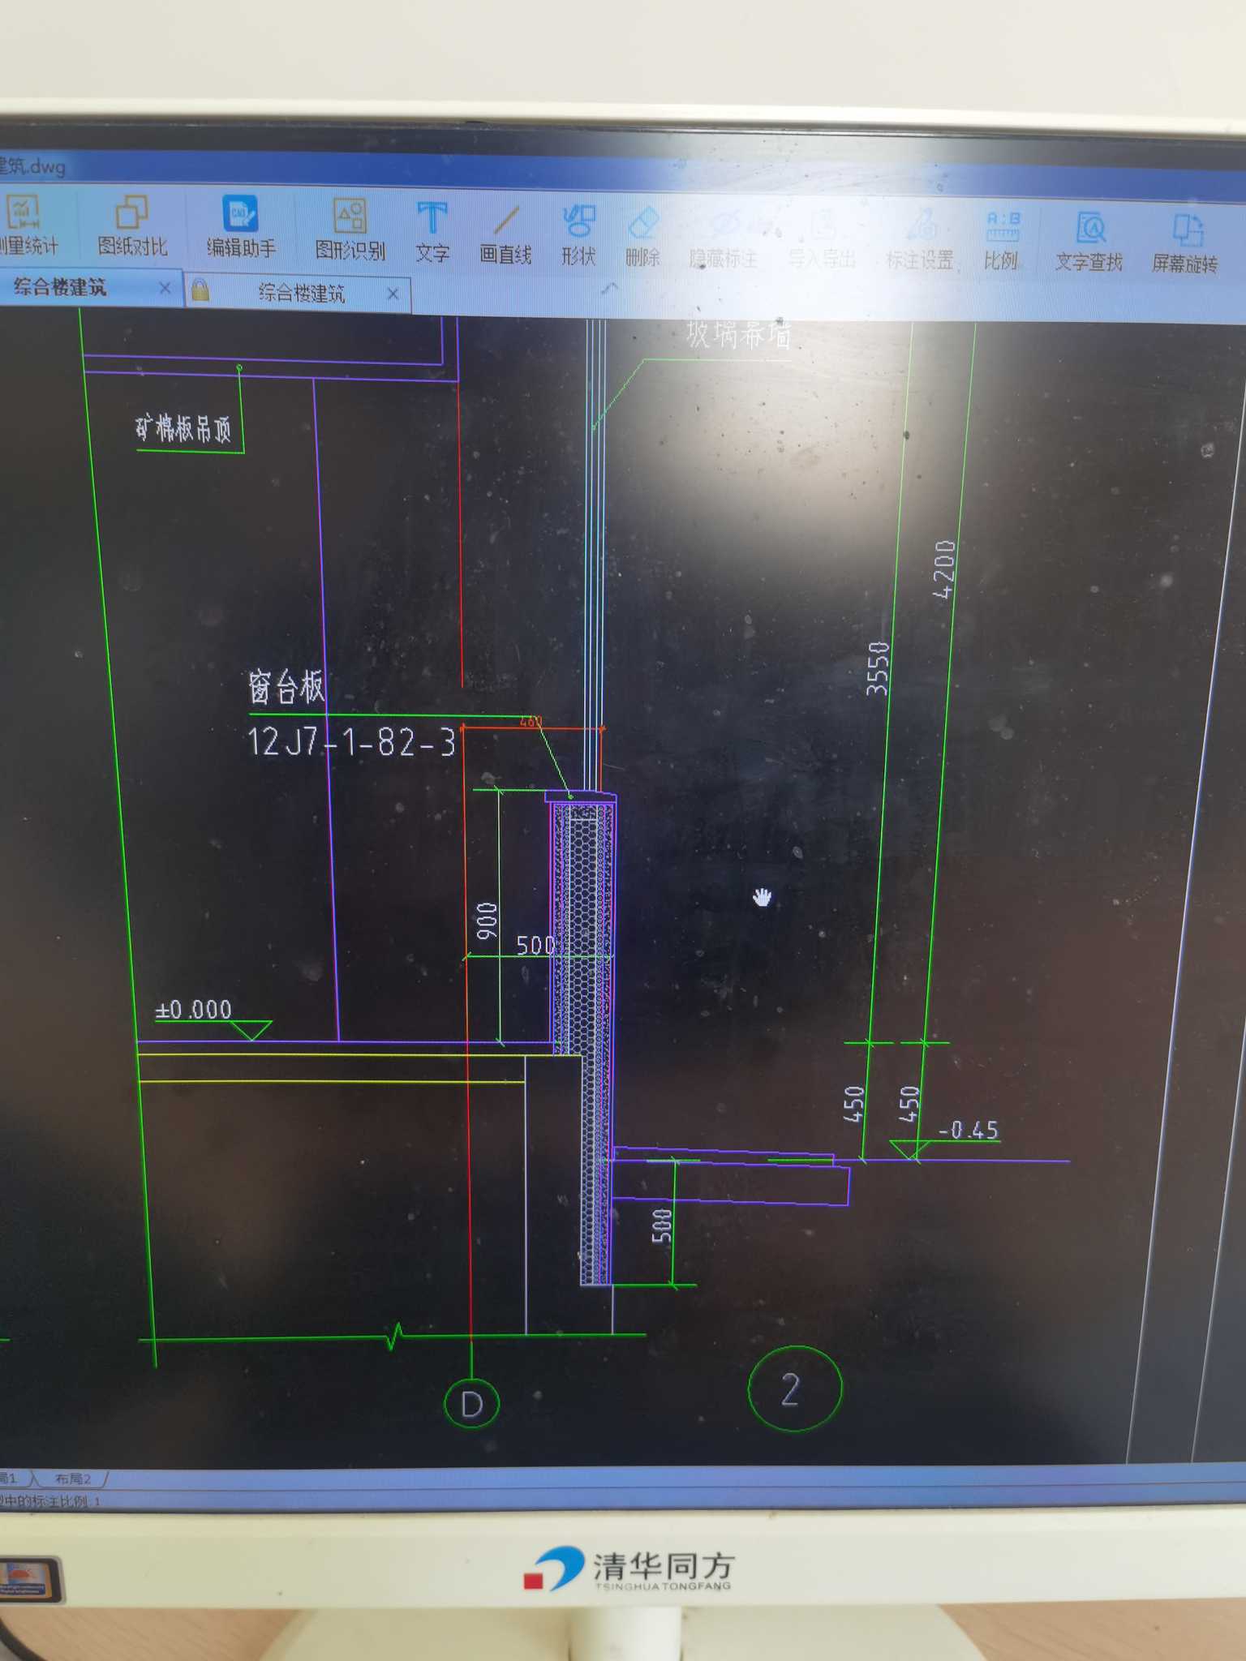Image resolution: width=1246 pixels, height=1661 pixels.
Task: Select the 文字 text tool
Action: (x=432, y=233)
